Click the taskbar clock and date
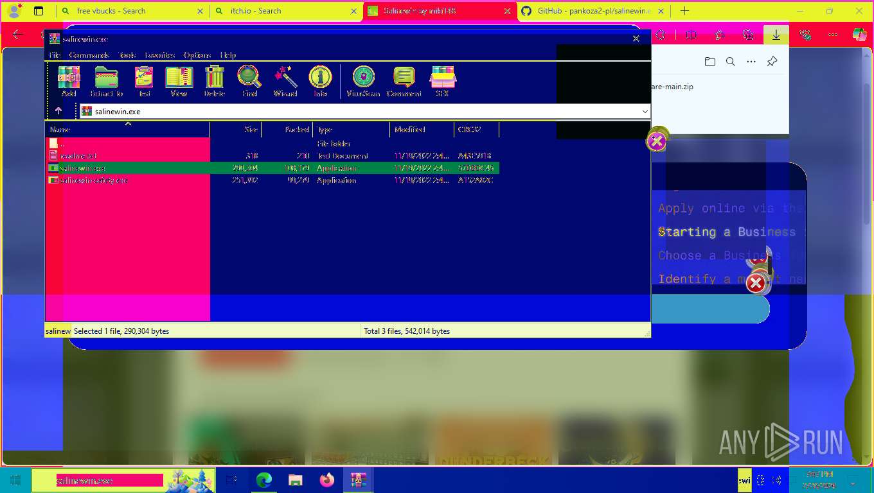This screenshot has height=493, width=874. tap(821, 479)
